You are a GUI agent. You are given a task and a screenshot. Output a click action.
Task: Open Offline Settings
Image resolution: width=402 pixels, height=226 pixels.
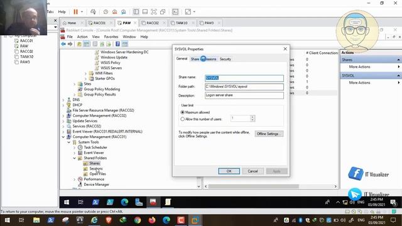(269, 134)
